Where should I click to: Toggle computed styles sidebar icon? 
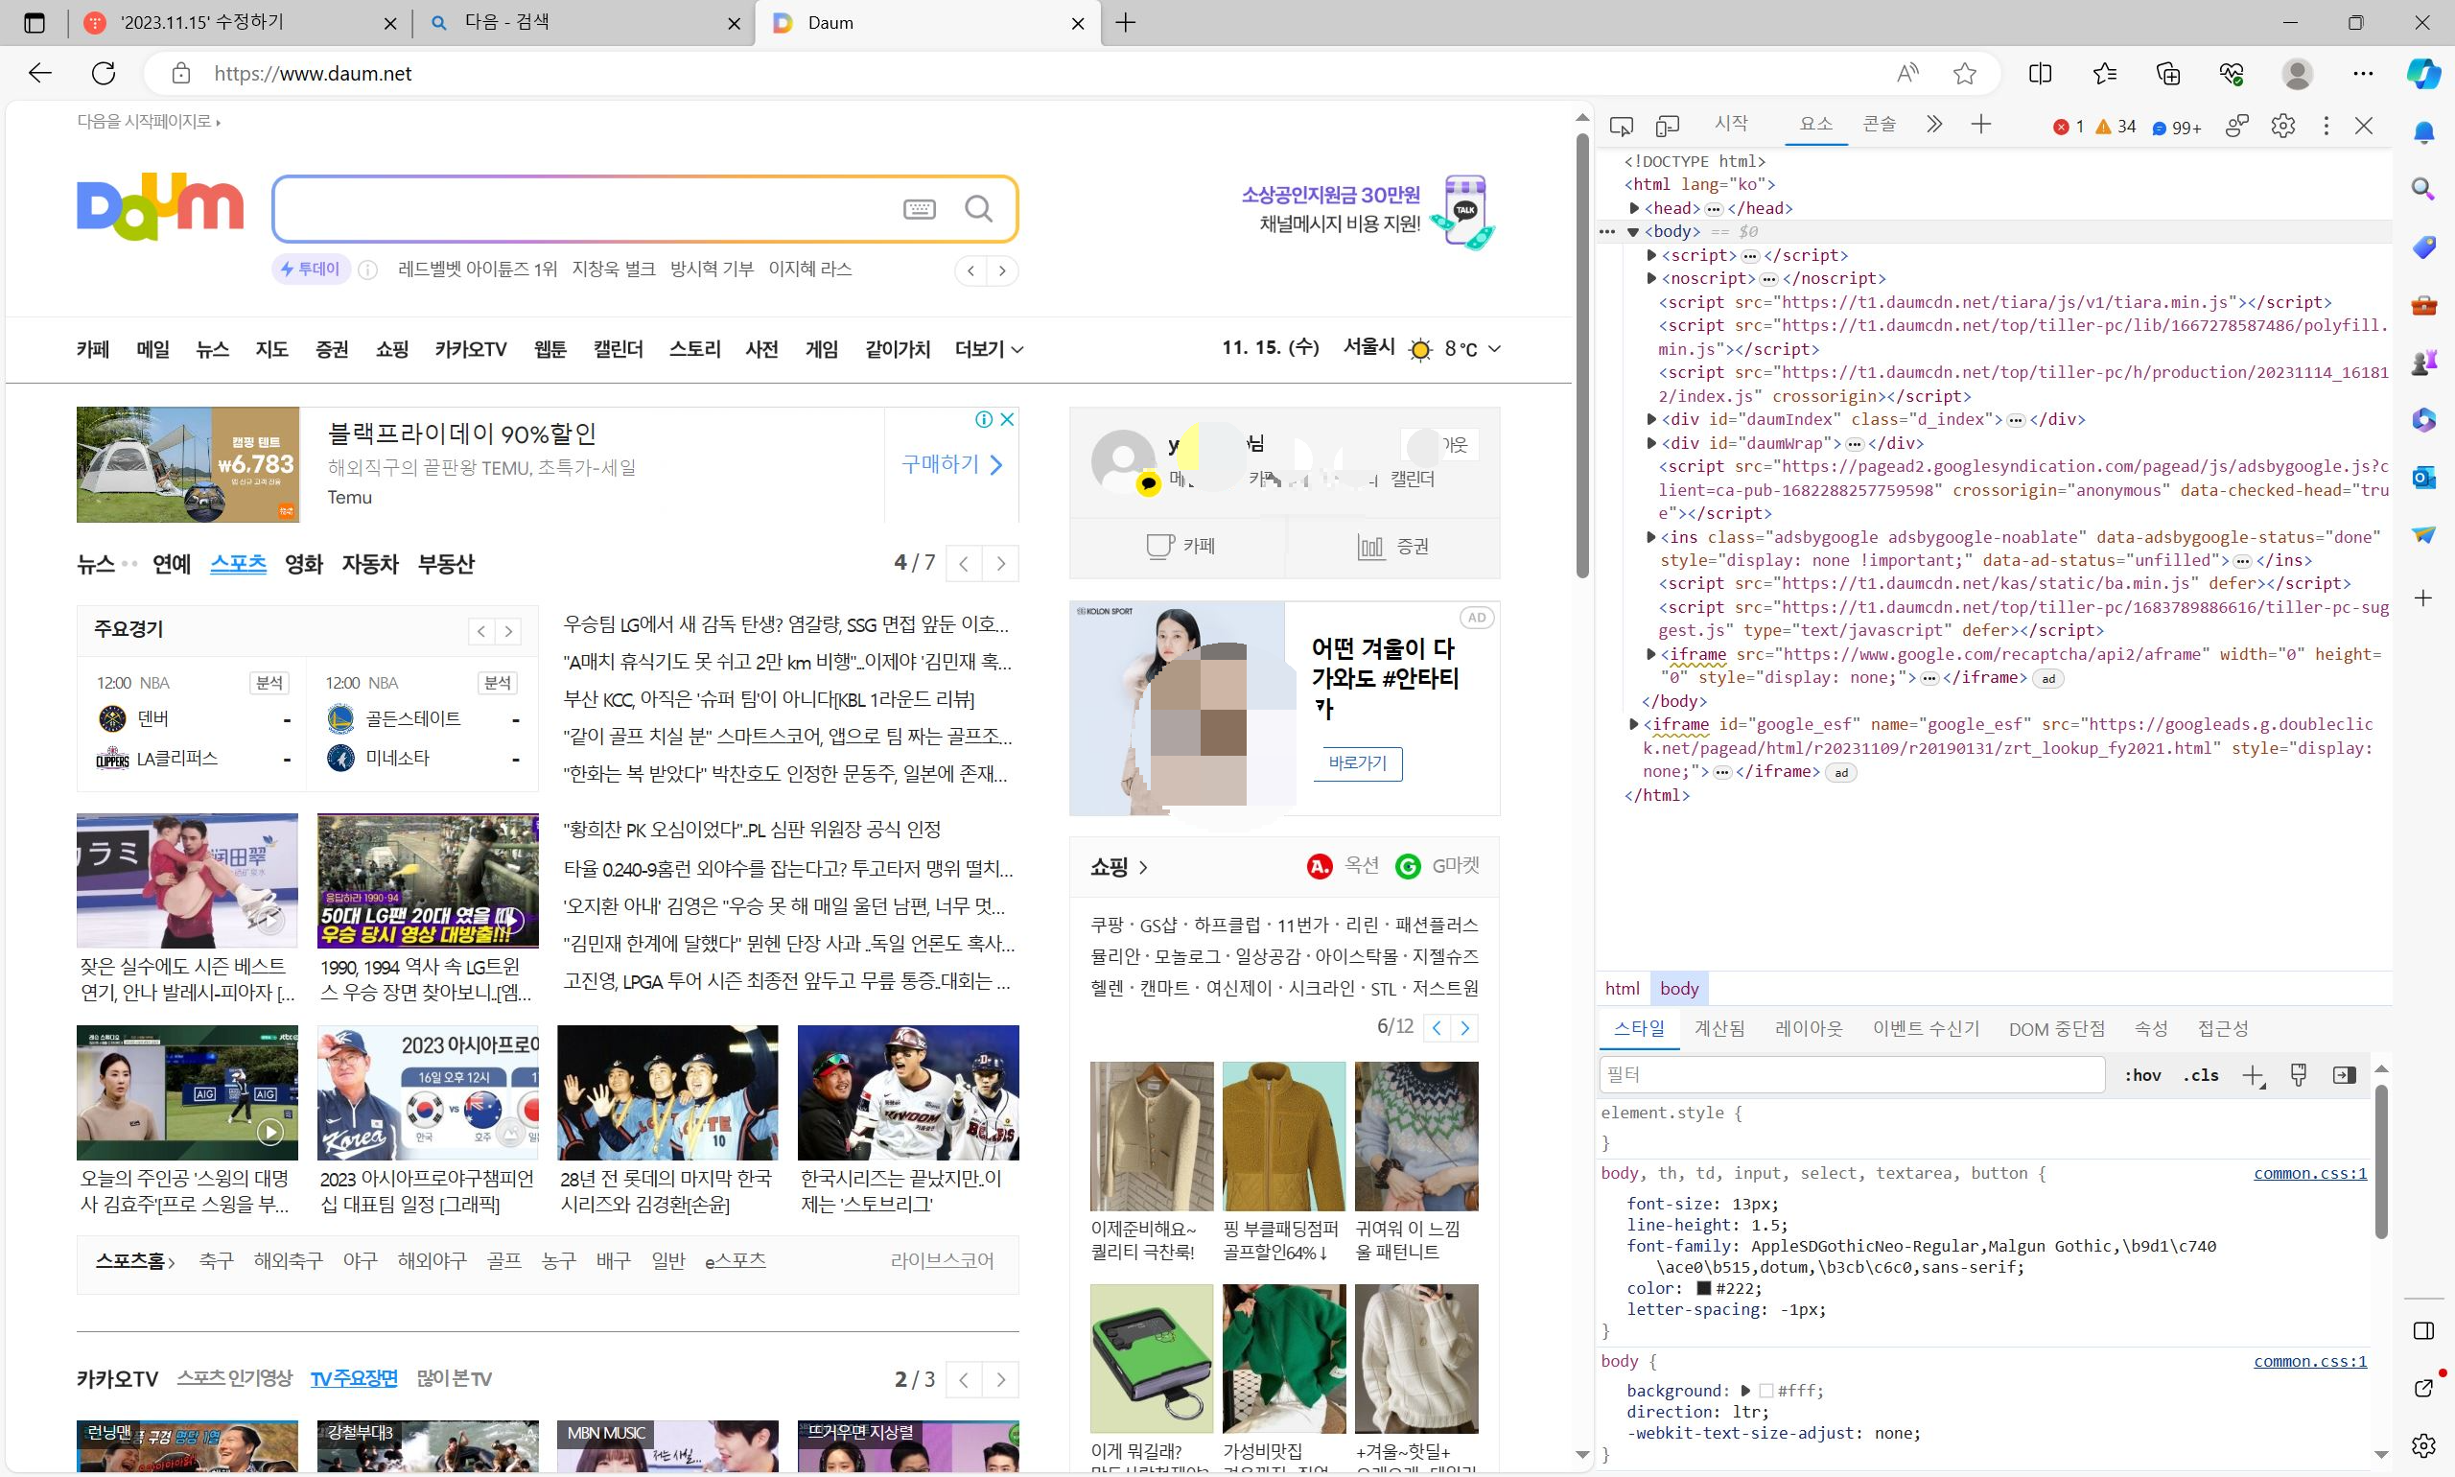pos(2344,1075)
